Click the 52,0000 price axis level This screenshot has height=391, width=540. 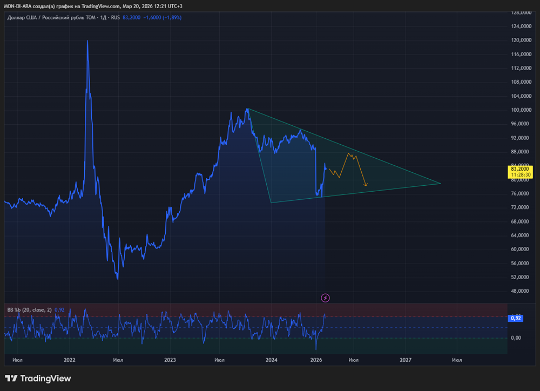521,278
